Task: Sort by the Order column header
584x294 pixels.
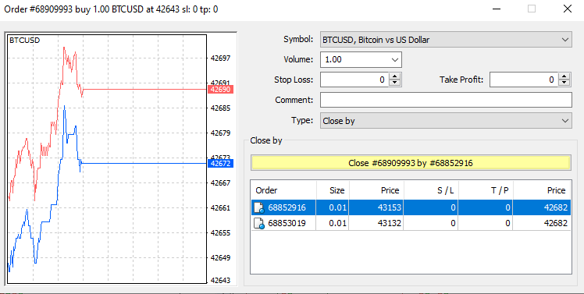Action: pos(284,190)
